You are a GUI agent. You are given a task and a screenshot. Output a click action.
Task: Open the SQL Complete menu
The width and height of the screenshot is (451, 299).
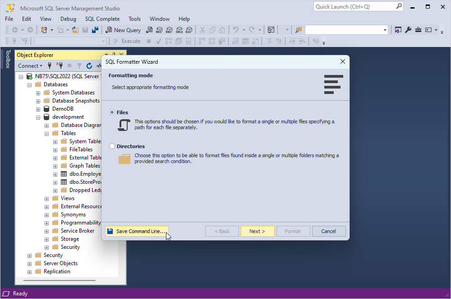[x=102, y=19]
